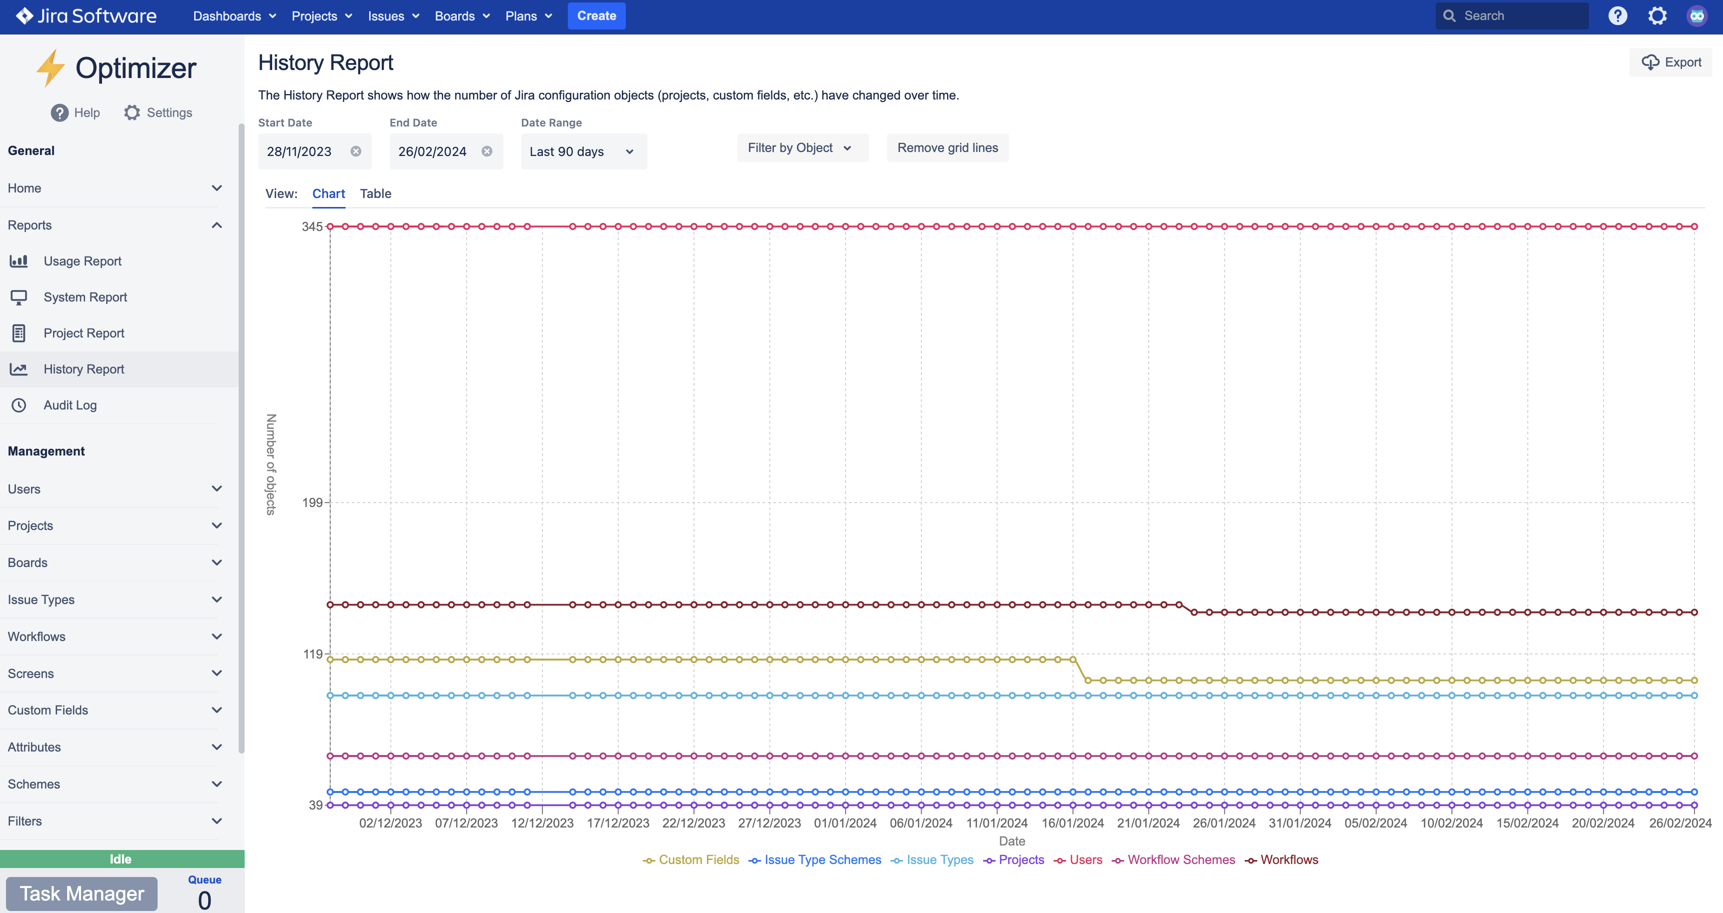Click the user profile avatar
1723x913 pixels.
coord(1697,15)
